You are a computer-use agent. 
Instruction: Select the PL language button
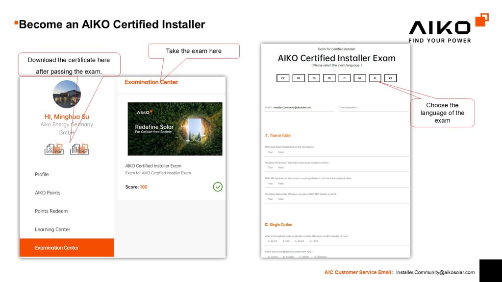(x=375, y=78)
